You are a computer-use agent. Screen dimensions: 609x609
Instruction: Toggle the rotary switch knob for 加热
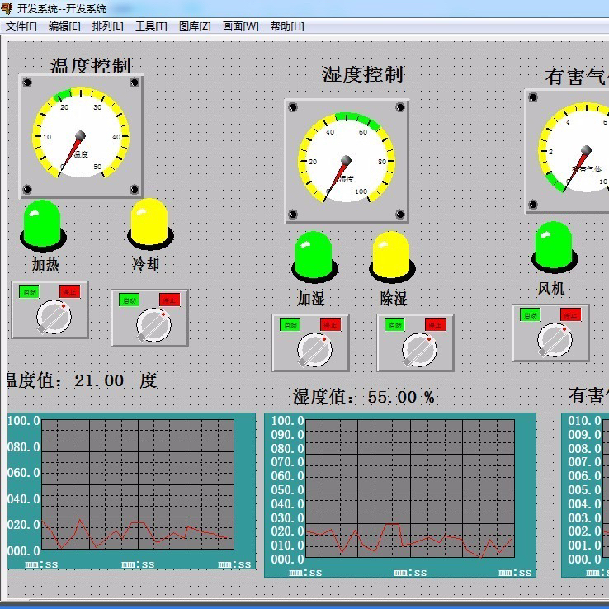click(54, 317)
